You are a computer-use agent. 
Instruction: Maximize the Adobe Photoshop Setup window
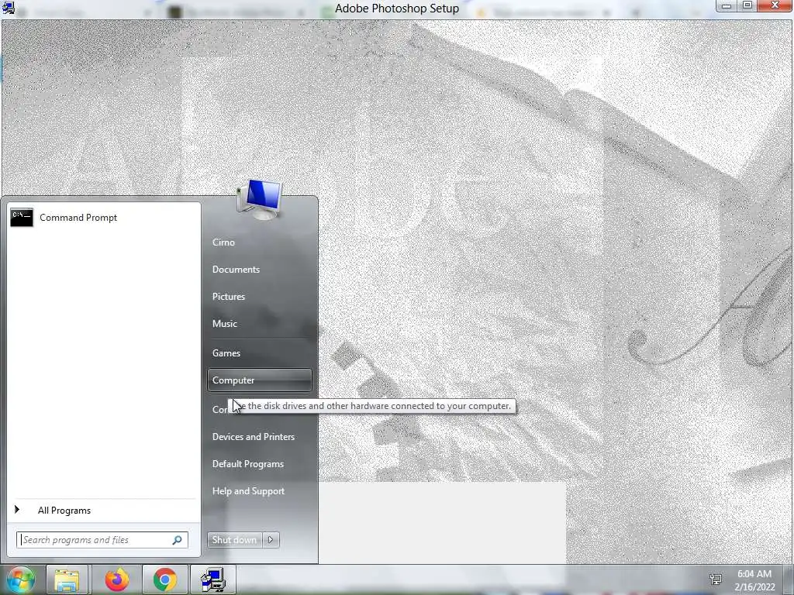pos(747,5)
